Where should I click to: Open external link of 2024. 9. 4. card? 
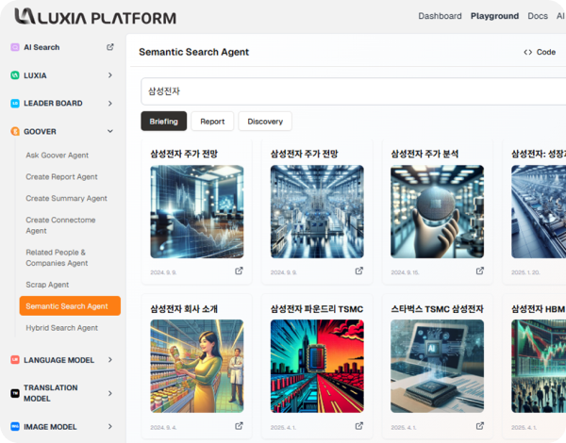coord(239,426)
